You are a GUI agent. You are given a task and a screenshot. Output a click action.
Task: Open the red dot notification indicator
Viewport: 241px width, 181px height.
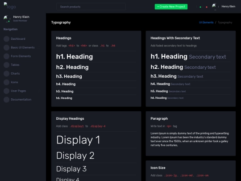click(x=207, y=7)
